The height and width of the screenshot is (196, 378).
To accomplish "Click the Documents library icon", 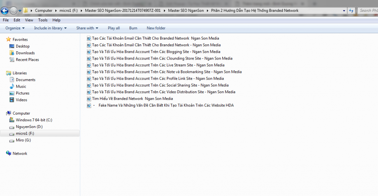I will (x=11, y=80).
